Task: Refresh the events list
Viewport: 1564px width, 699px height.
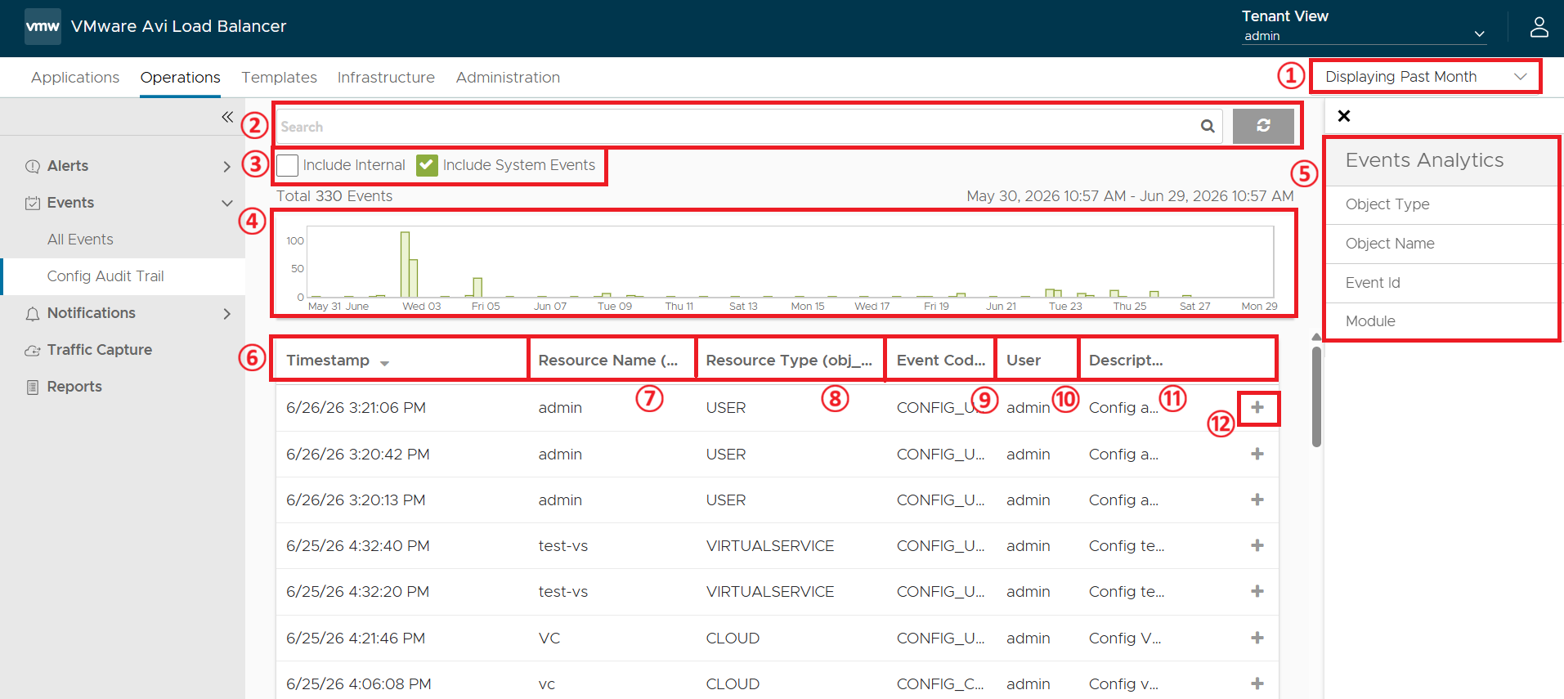Action: pos(1263,126)
